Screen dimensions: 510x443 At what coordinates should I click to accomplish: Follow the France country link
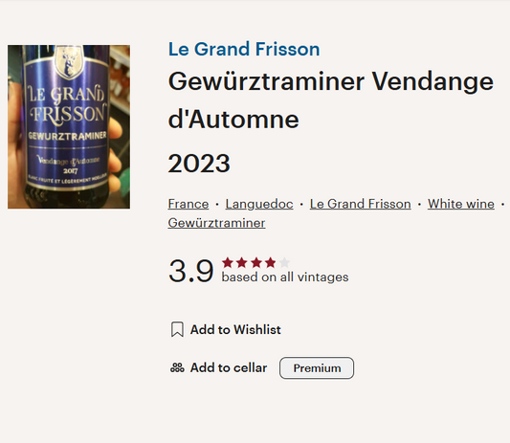(188, 204)
